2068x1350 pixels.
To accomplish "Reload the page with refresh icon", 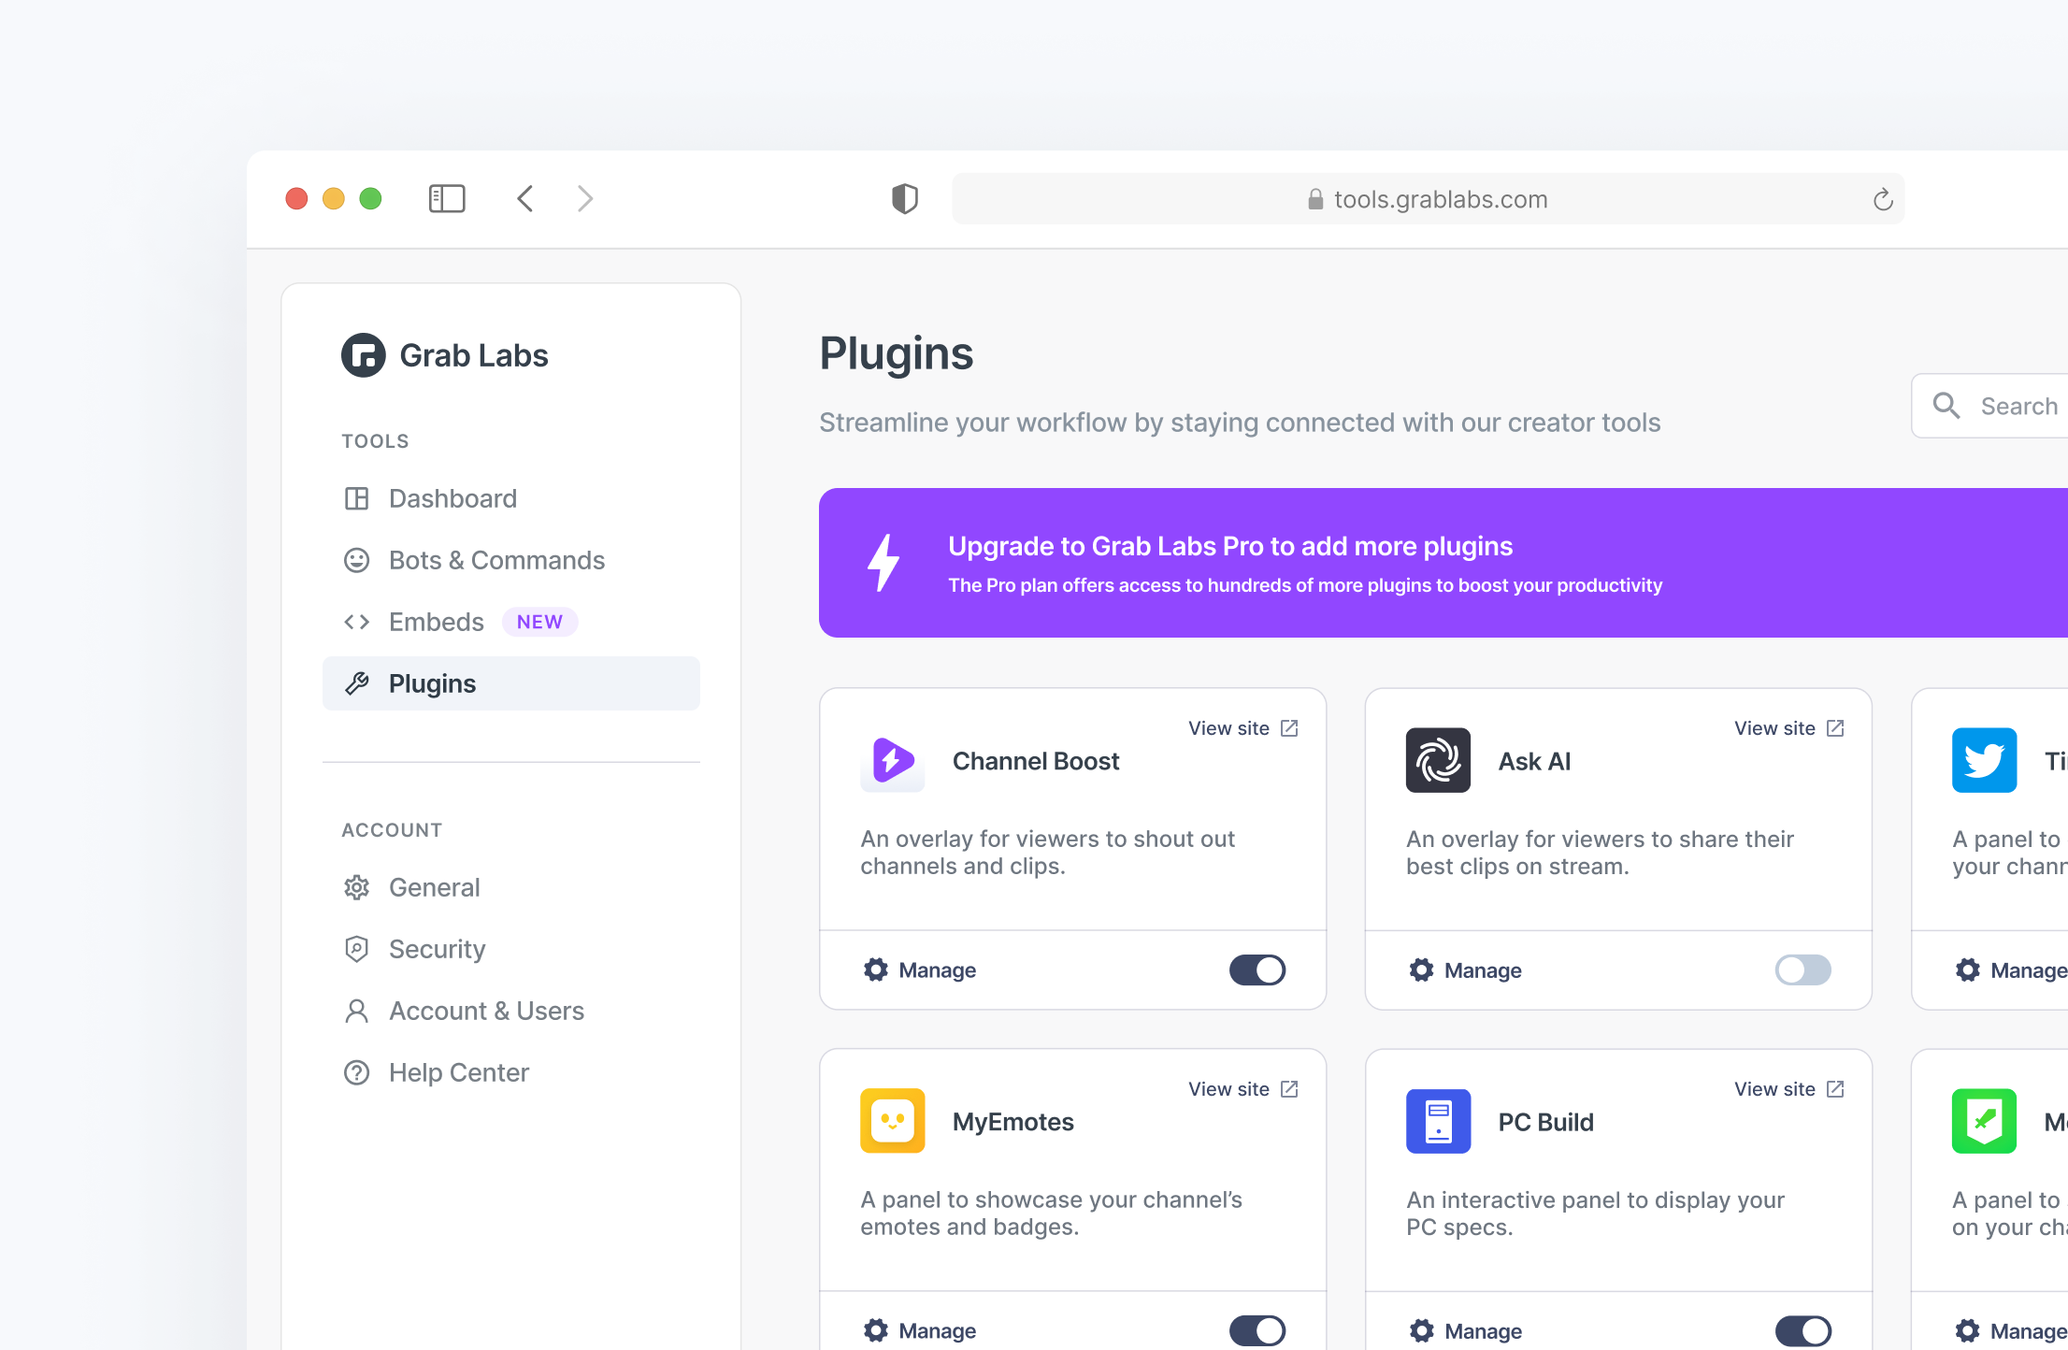I will pyautogui.click(x=1883, y=199).
